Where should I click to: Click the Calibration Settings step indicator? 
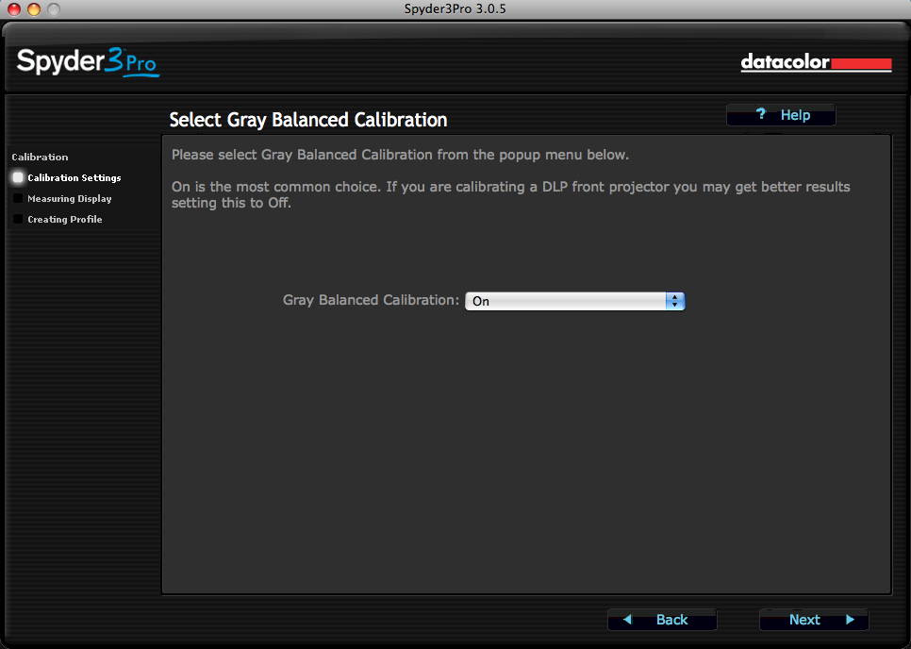[18, 177]
